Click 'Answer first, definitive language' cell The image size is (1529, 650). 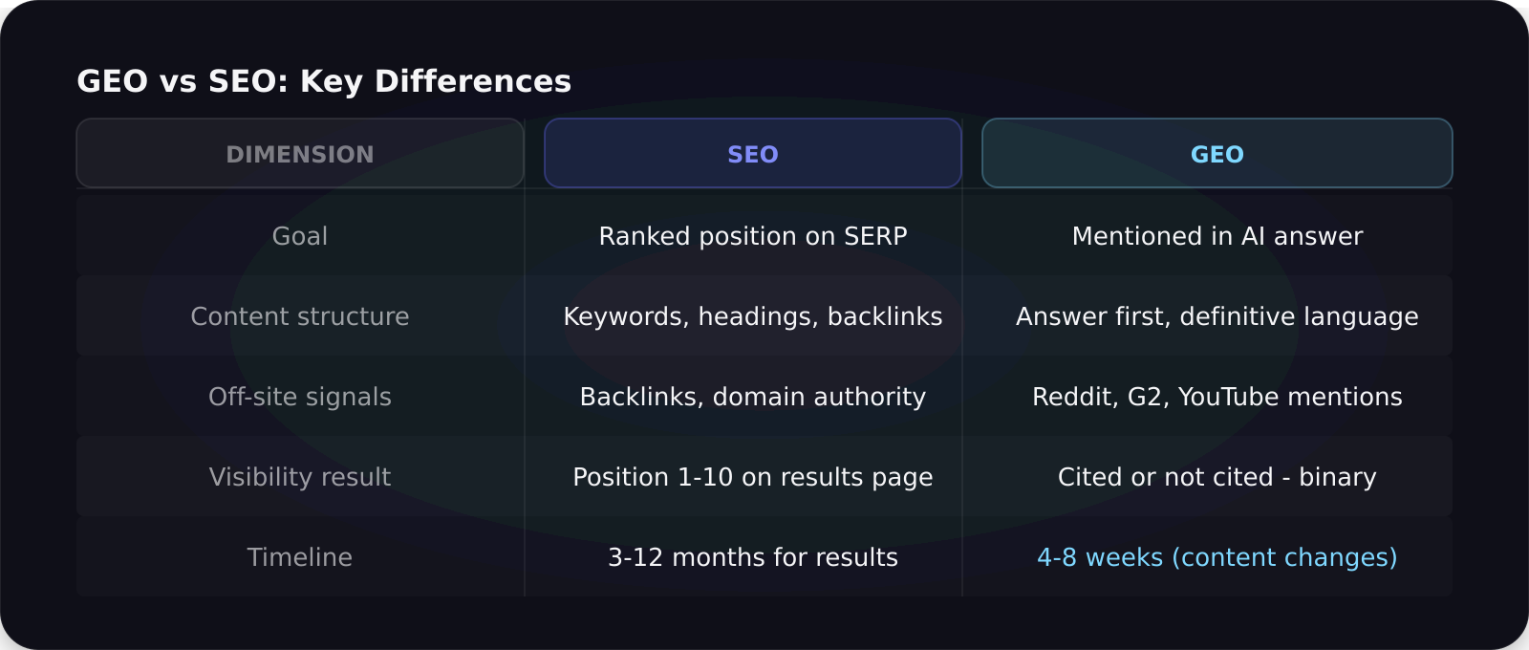pos(1217,316)
